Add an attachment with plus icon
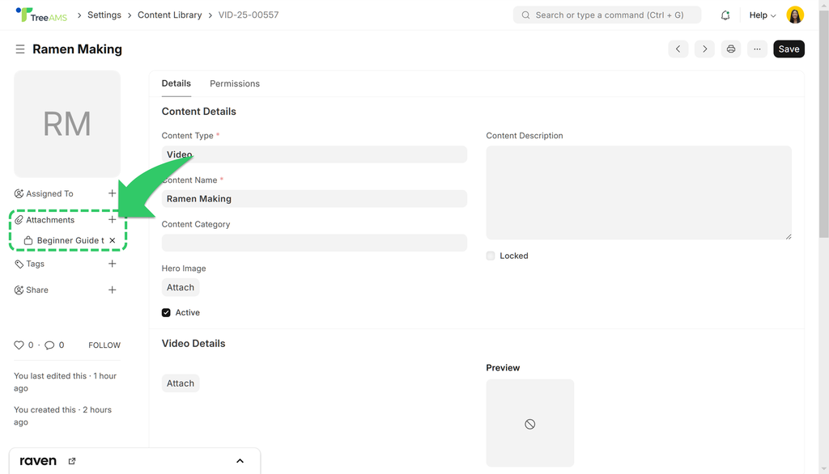 (x=112, y=219)
